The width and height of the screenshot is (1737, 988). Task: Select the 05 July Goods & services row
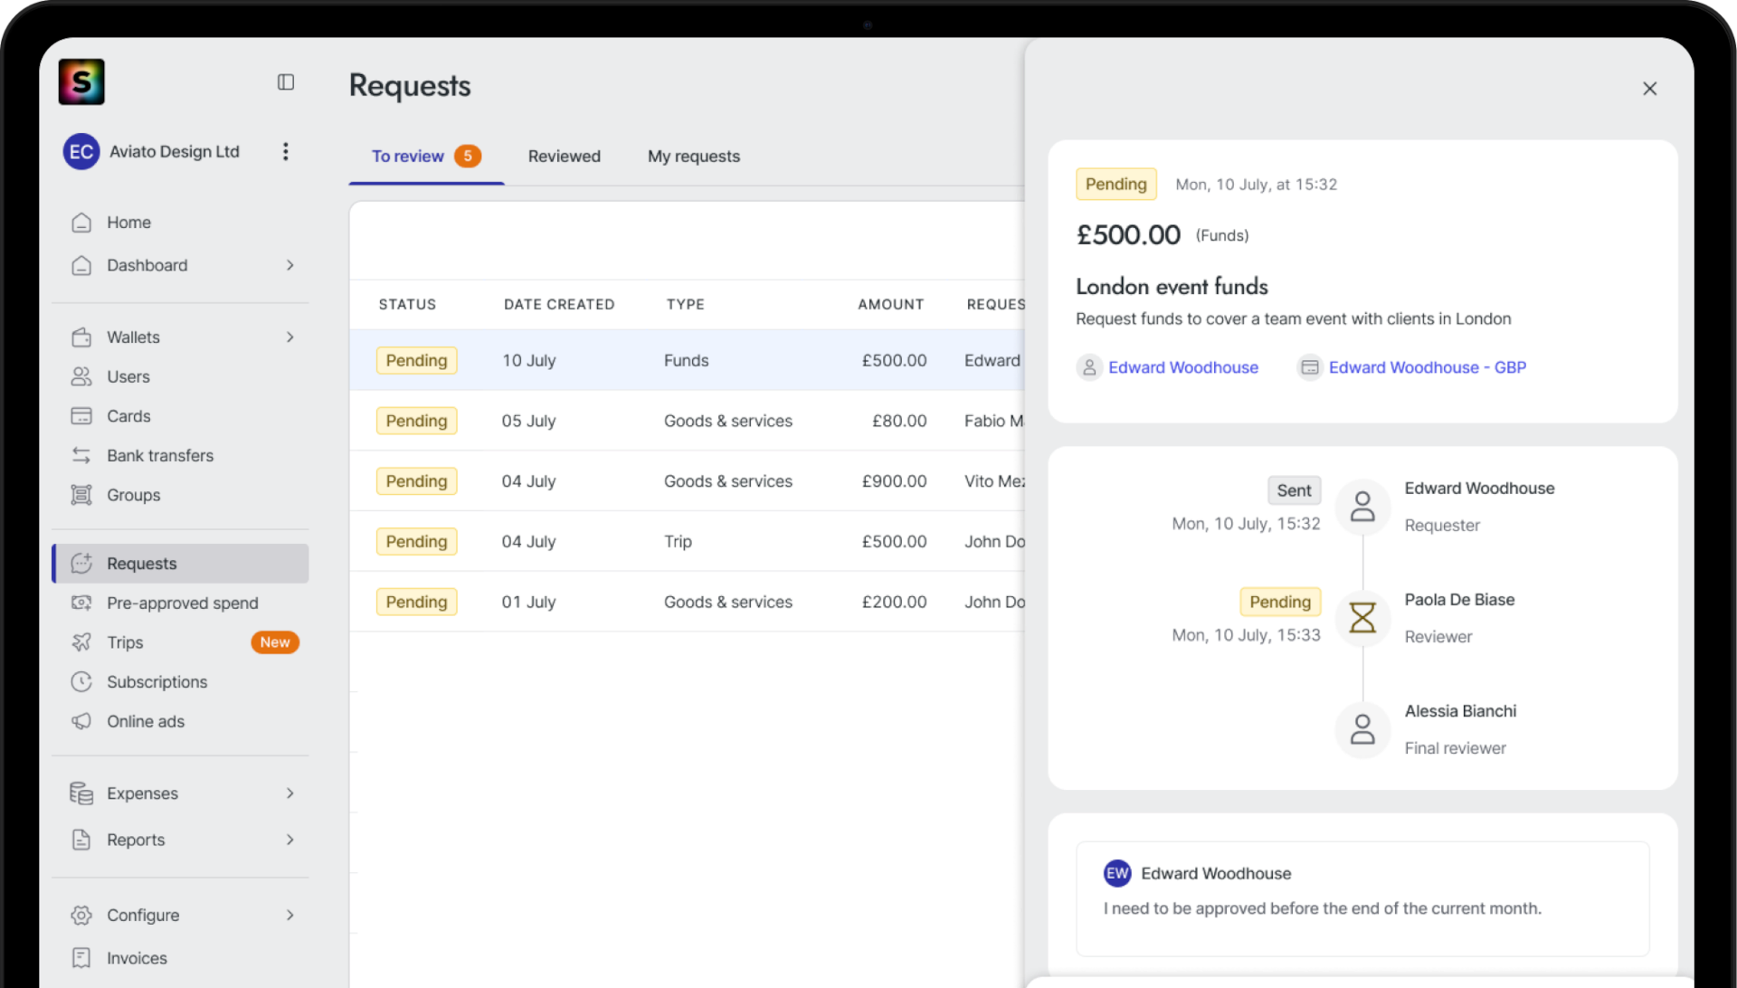[688, 421]
